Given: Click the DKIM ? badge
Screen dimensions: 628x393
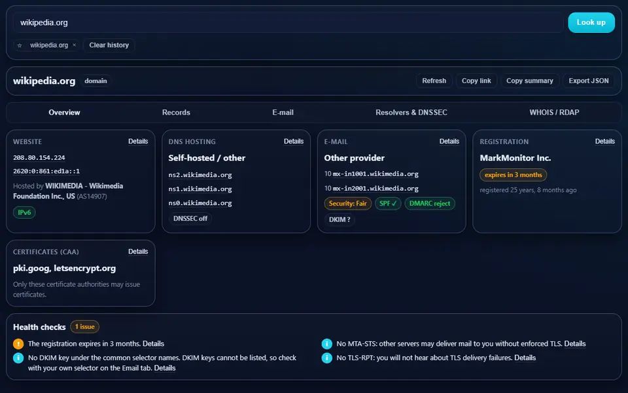Looking at the screenshot, I should (x=340, y=220).
